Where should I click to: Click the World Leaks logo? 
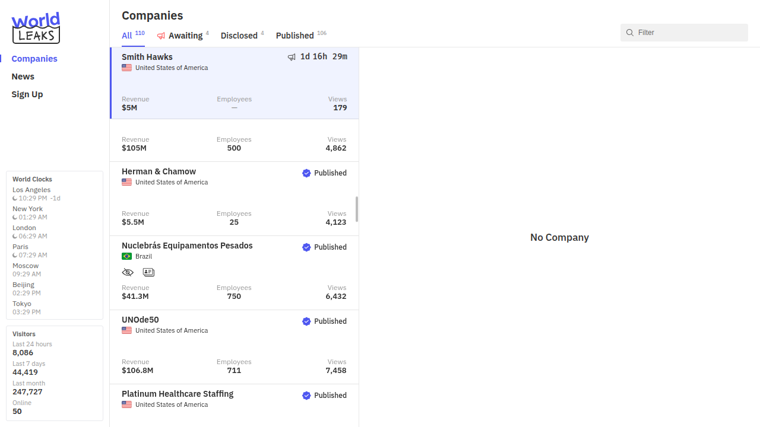click(x=36, y=28)
